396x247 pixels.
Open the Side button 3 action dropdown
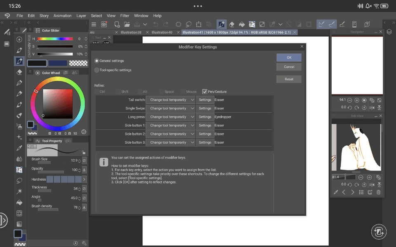pyautogui.click(x=170, y=142)
